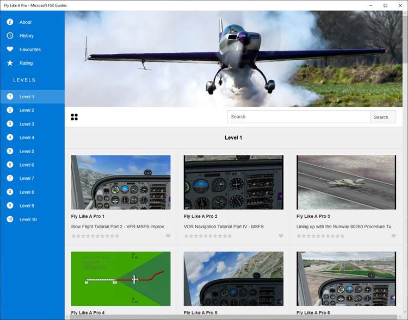Rate Fly Like A Pro 1 using stars
Viewport: 408px width, 320px height.
pos(95,236)
